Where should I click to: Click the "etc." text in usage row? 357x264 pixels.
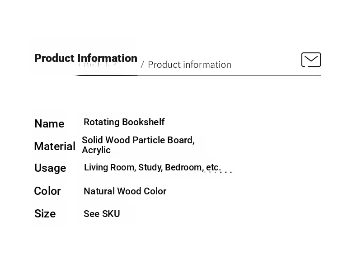click(x=213, y=167)
